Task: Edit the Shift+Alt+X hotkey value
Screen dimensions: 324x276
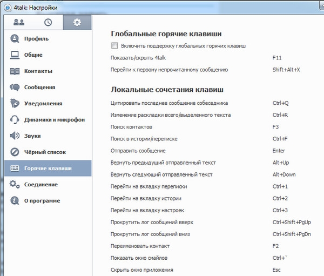Action: 286,70
